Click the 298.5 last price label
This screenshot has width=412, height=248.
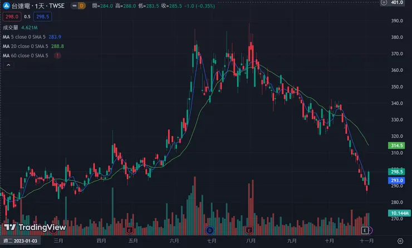396,172
